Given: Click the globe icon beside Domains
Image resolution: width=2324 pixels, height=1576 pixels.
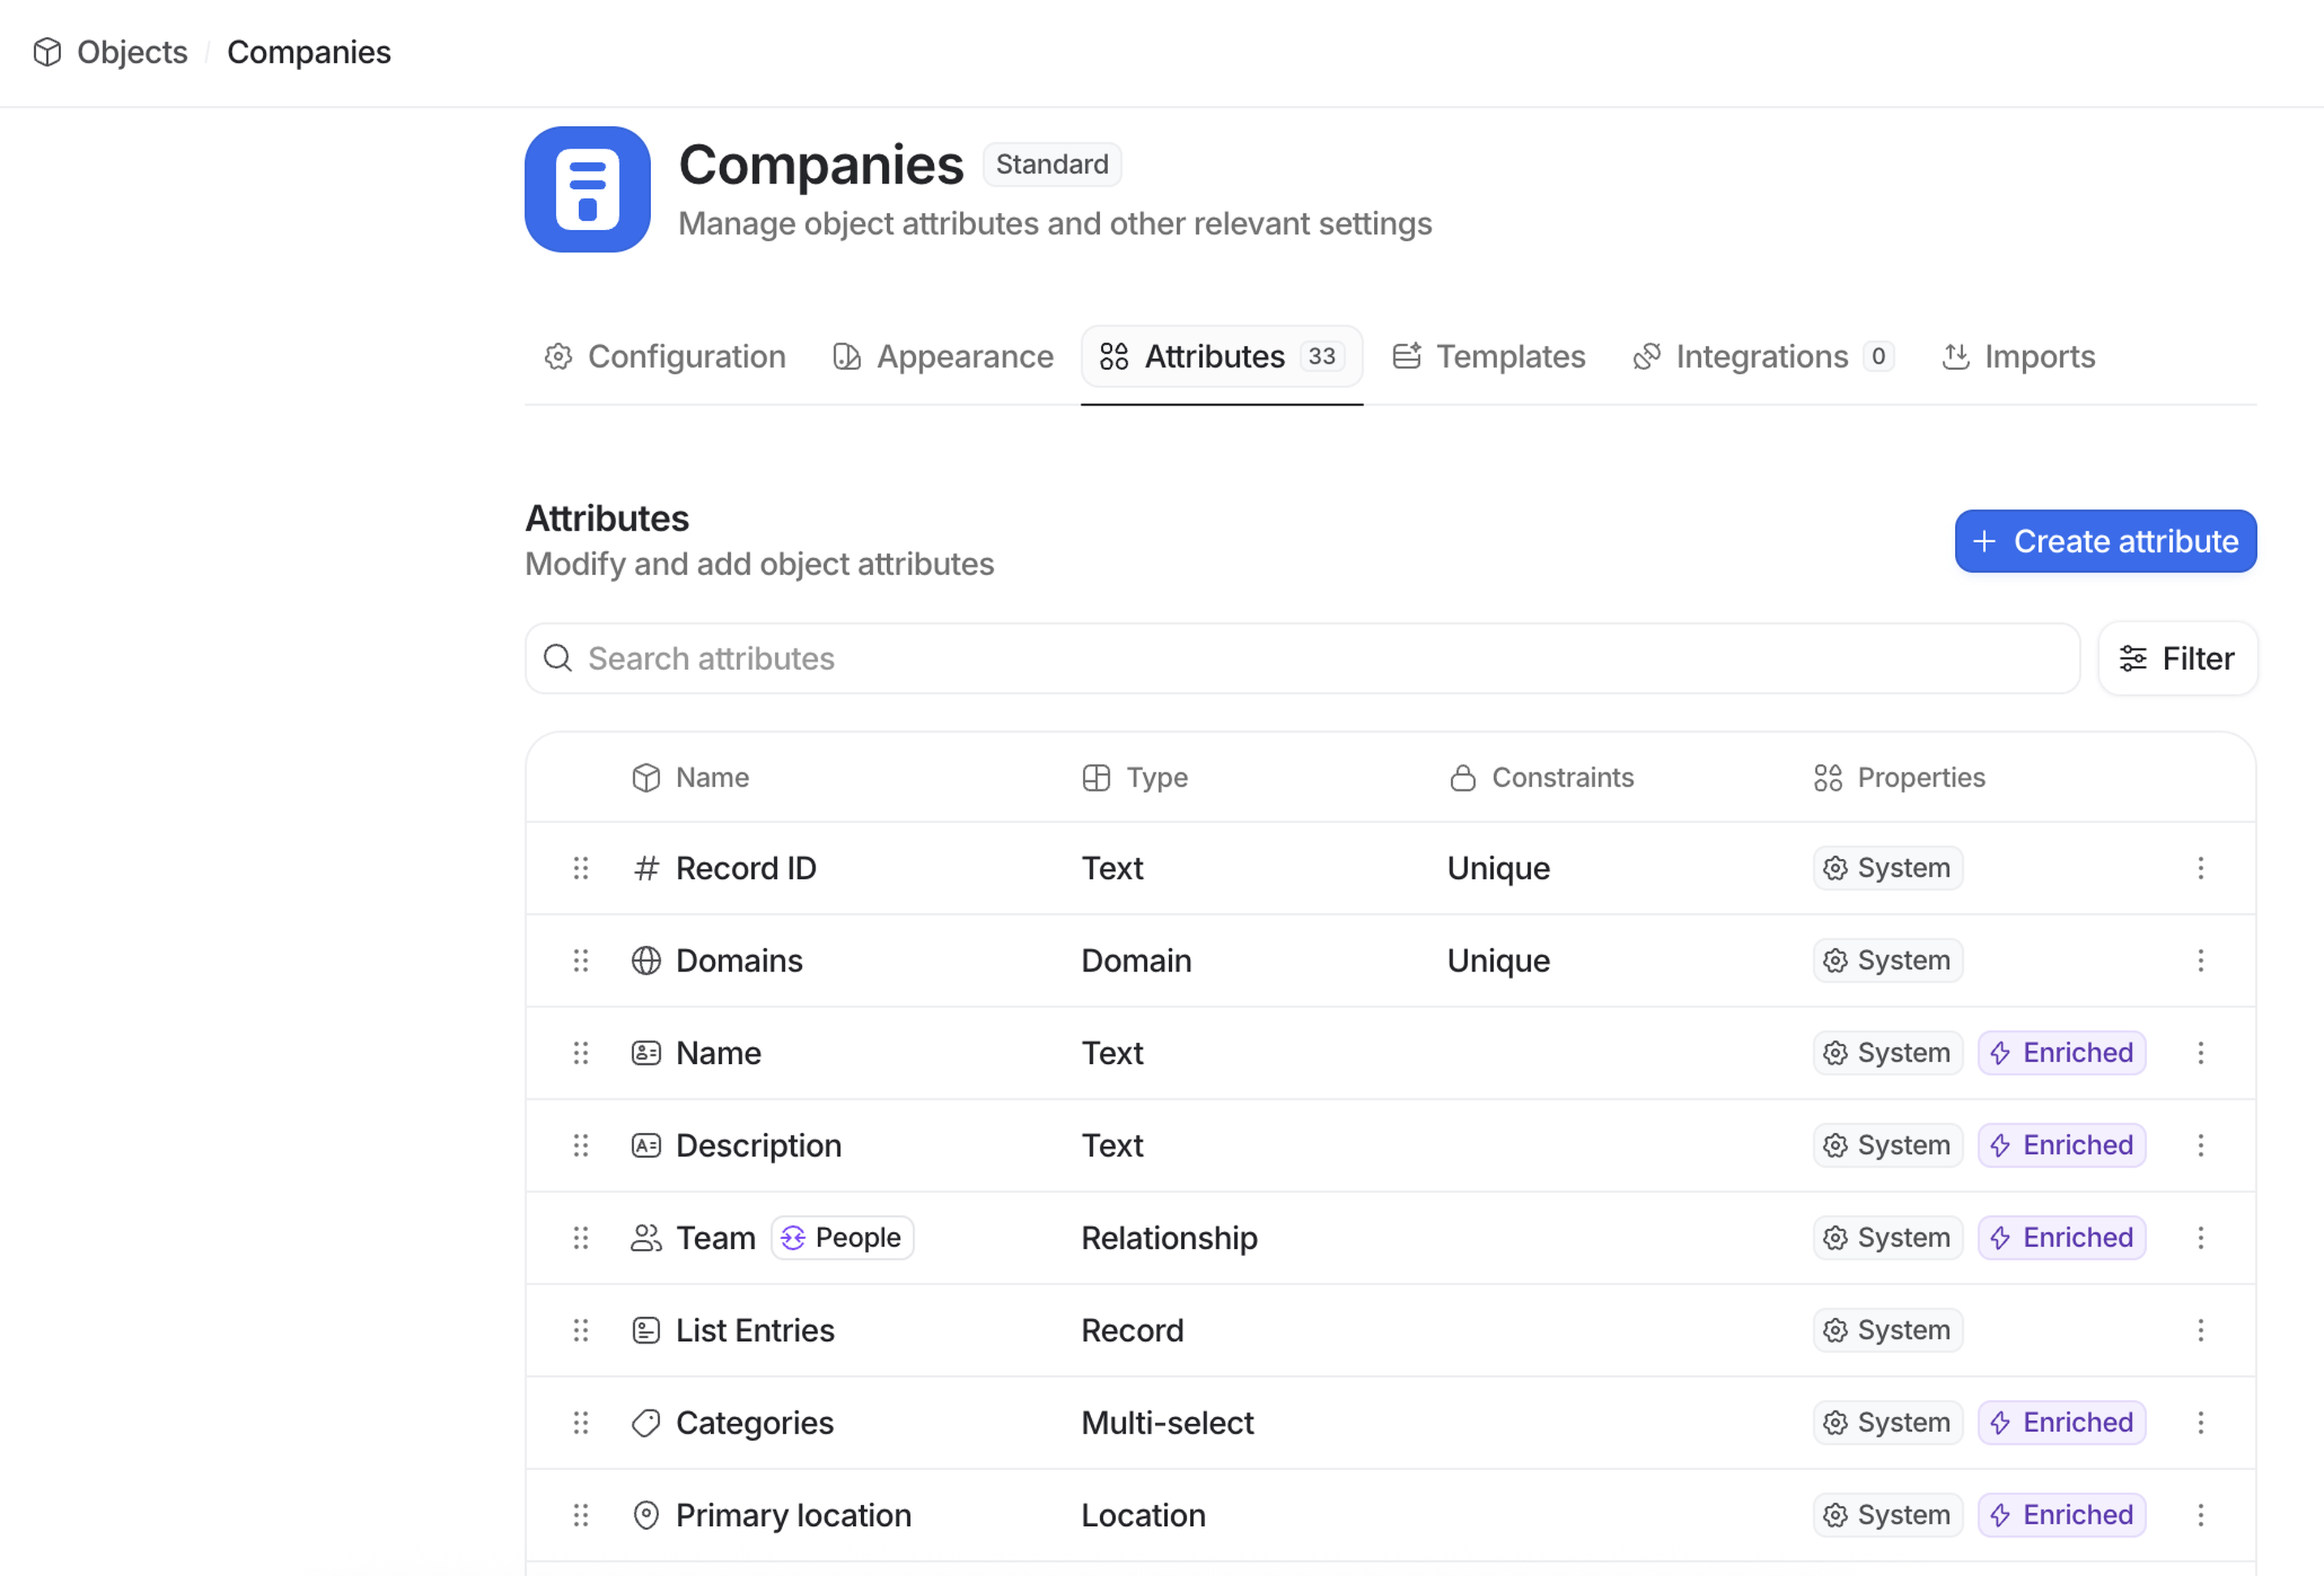Looking at the screenshot, I should click(646, 960).
